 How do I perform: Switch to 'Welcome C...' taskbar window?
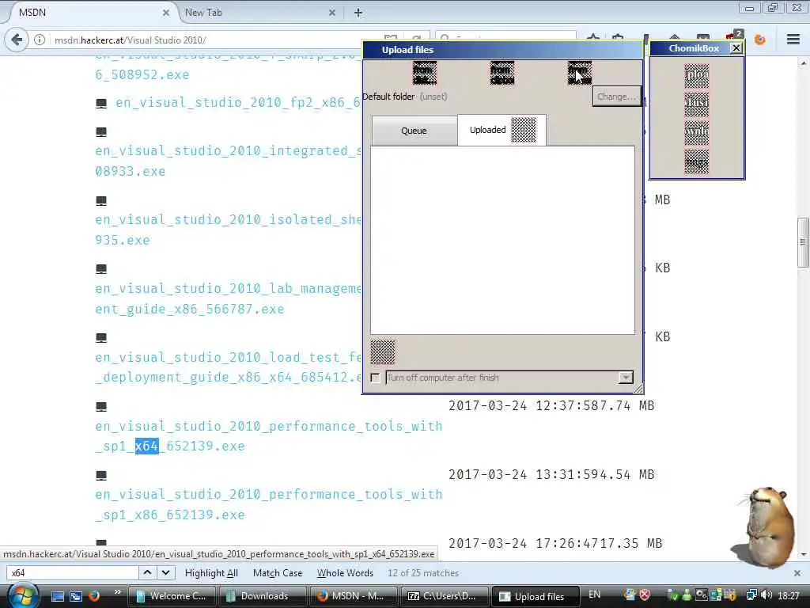pyautogui.click(x=172, y=596)
